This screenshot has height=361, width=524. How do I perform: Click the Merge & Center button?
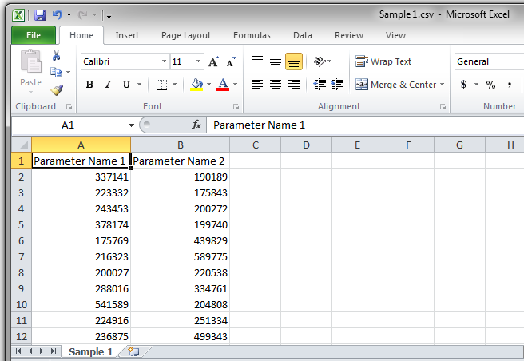[396, 85]
